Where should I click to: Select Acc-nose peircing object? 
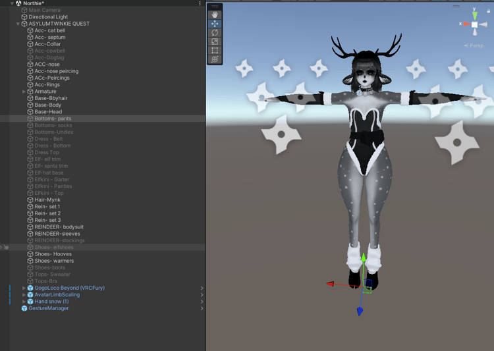(57, 71)
